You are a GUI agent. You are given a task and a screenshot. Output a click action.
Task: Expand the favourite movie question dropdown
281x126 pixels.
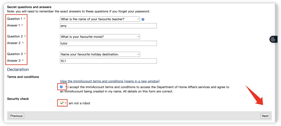pyautogui.click(x=100, y=37)
